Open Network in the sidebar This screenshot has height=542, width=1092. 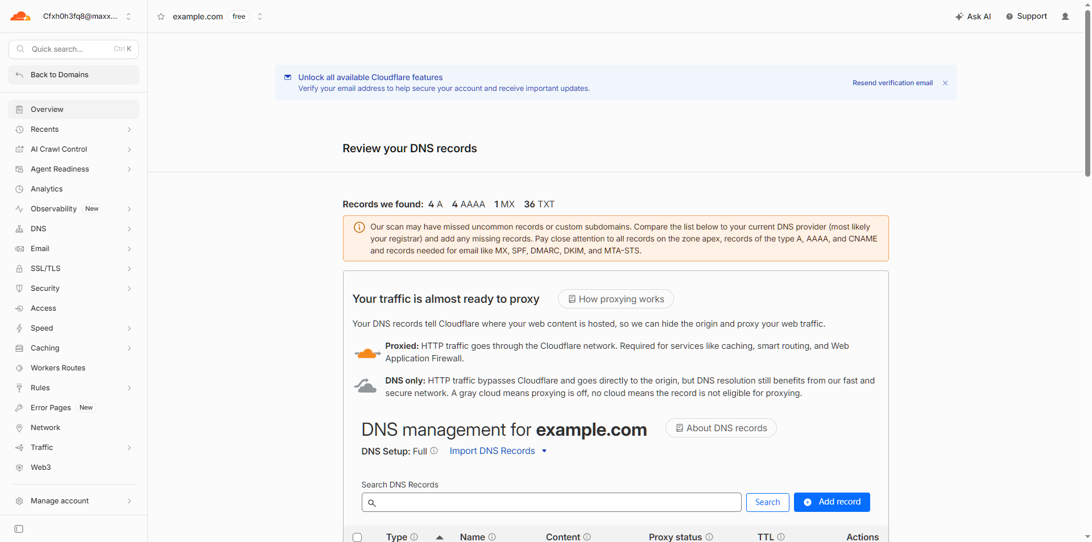click(73, 428)
